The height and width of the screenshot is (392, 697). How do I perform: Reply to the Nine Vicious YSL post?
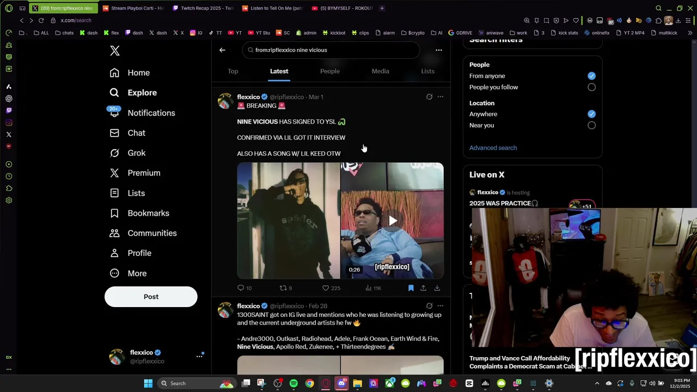(x=244, y=288)
